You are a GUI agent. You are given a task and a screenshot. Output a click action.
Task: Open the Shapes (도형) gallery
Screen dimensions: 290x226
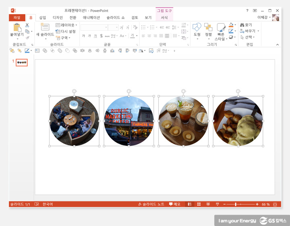coord(197,27)
